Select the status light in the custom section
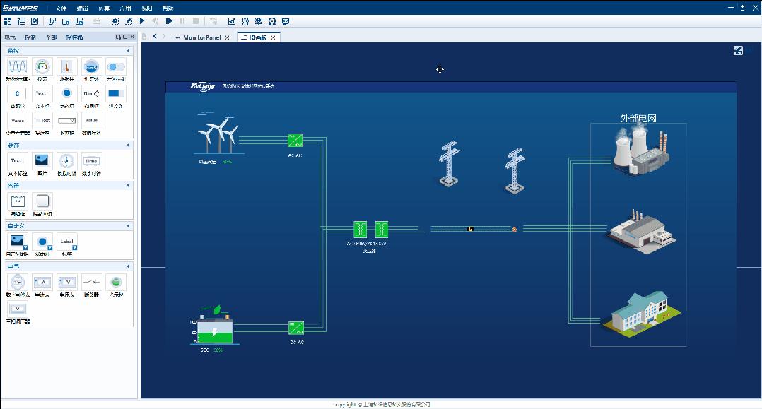The image size is (762, 409). (42, 241)
